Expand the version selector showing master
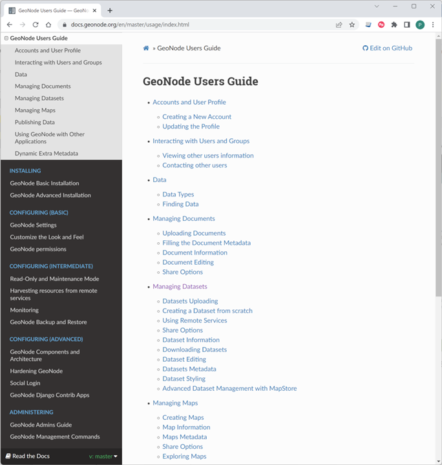The image size is (442, 465). [103, 456]
